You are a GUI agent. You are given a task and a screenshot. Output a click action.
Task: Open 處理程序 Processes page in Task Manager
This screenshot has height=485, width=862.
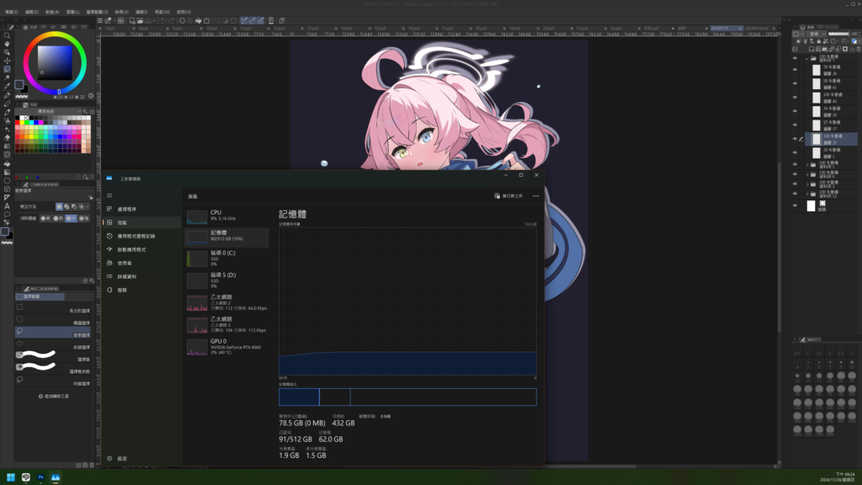pos(141,209)
